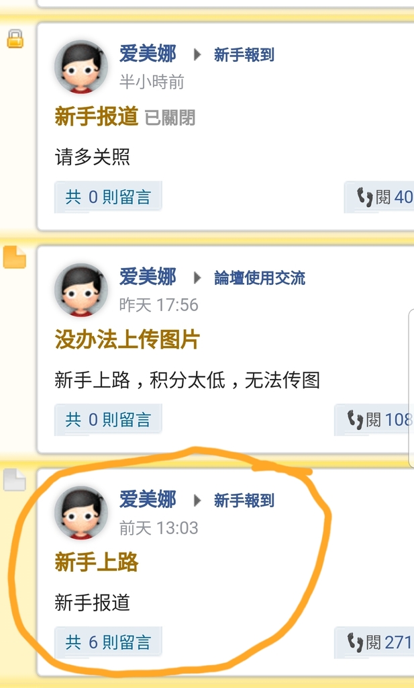Click the orange document icon beside 没办法上传图片
Image resolution: width=414 pixels, height=688 pixels.
pos(15,257)
